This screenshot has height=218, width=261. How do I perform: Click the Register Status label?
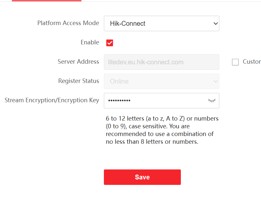tap(79, 81)
